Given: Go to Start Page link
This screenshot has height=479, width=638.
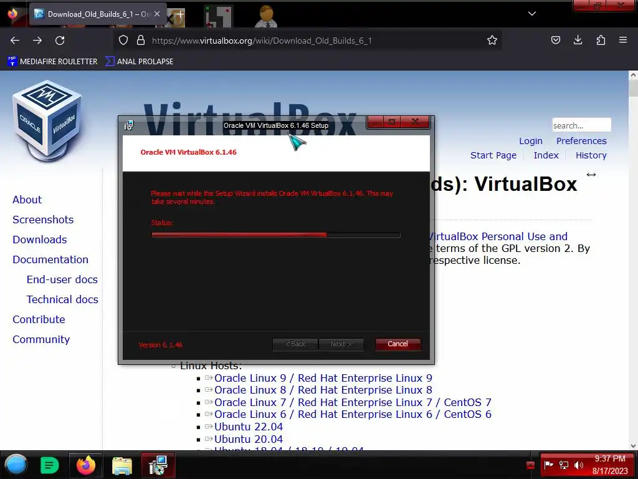Looking at the screenshot, I should pos(493,155).
